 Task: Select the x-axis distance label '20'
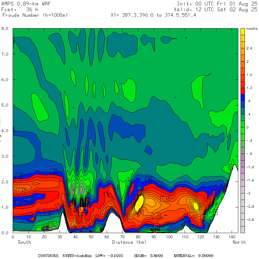coord(44,237)
